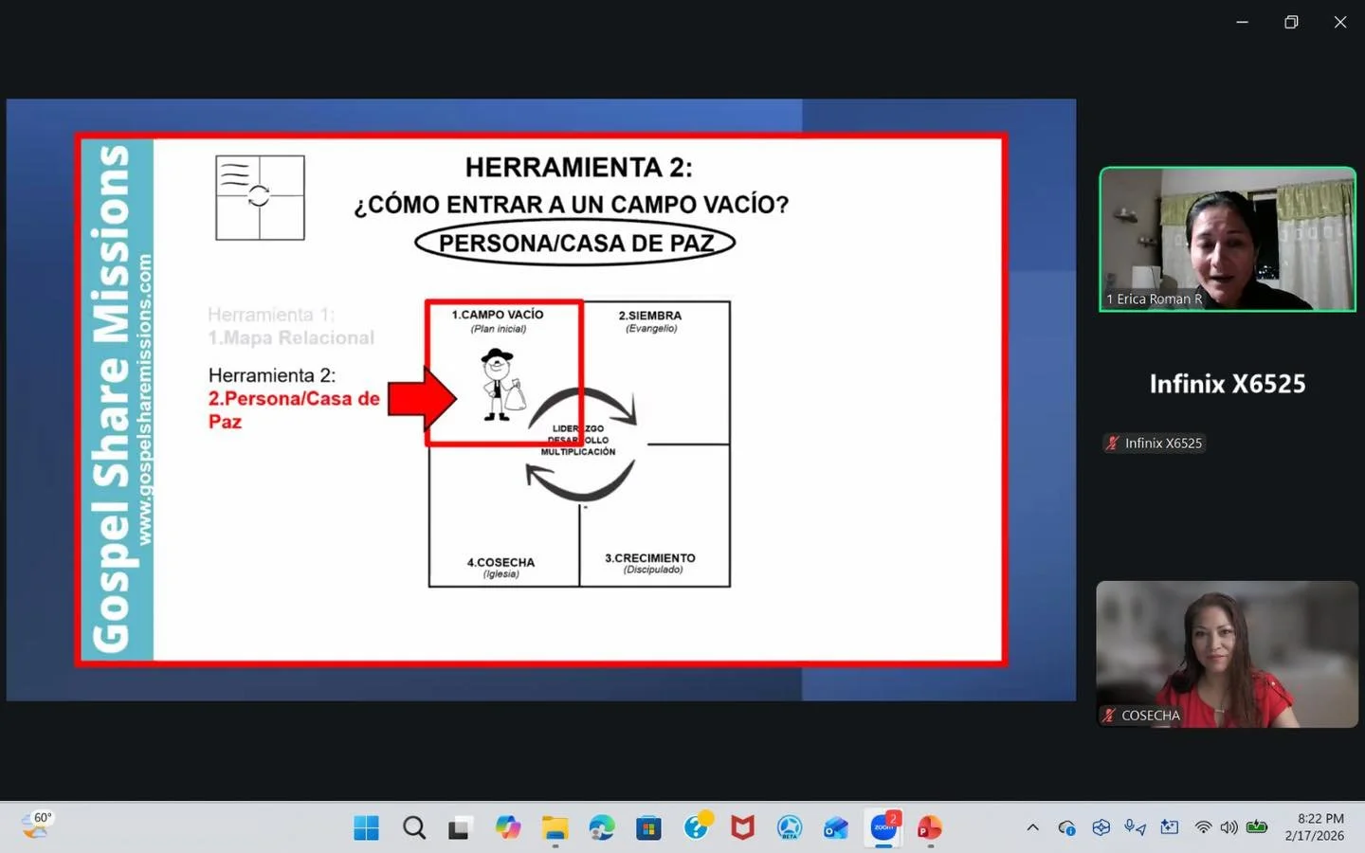
Task: Open the Windows Start menu
Action: click(x=366, y=827)
